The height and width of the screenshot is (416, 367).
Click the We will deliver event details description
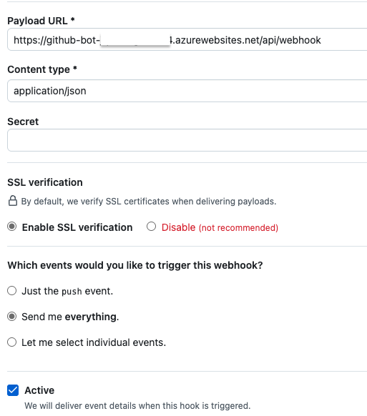click(137, 406)
